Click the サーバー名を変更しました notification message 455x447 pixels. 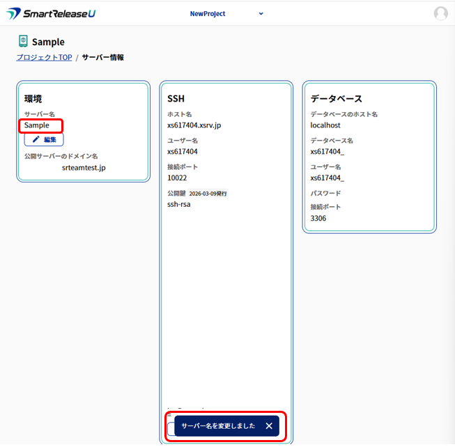218,426
